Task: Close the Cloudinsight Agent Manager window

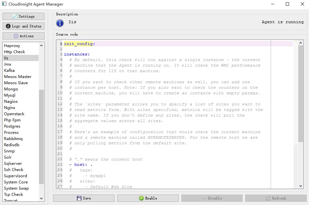Action: coord(302,4)
